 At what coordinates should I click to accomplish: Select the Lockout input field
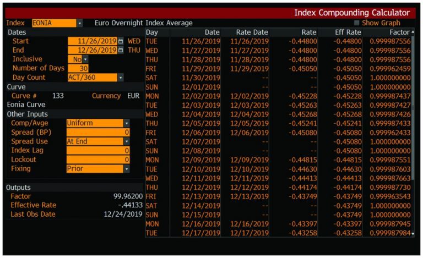coord(98,160)
